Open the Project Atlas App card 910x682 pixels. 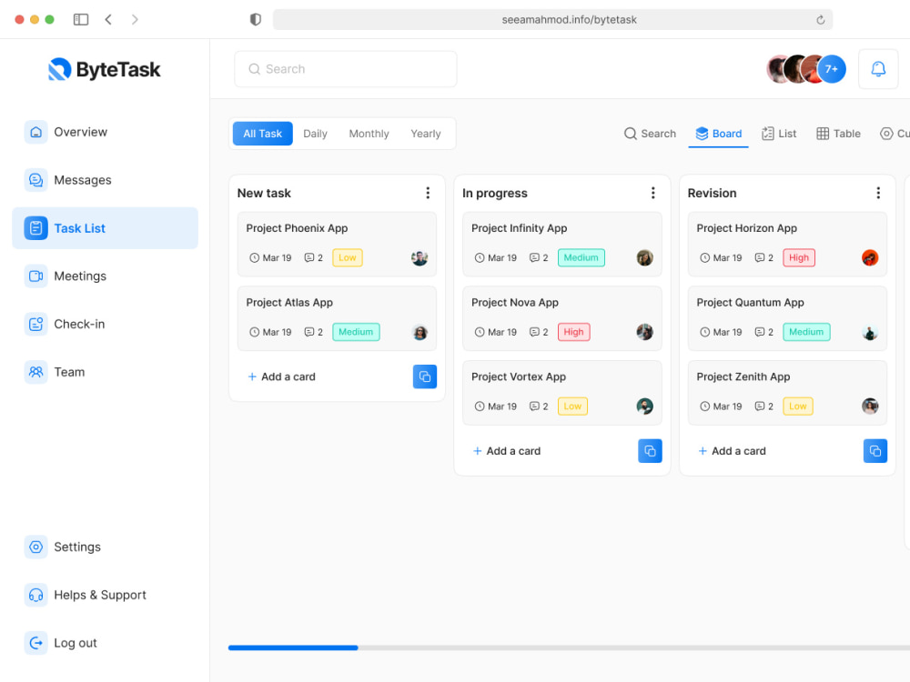point(337,318)
